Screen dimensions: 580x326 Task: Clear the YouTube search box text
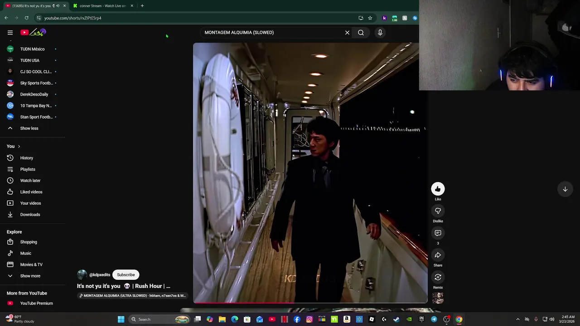347,33
